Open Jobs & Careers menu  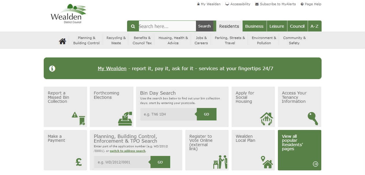click(201, 40)
